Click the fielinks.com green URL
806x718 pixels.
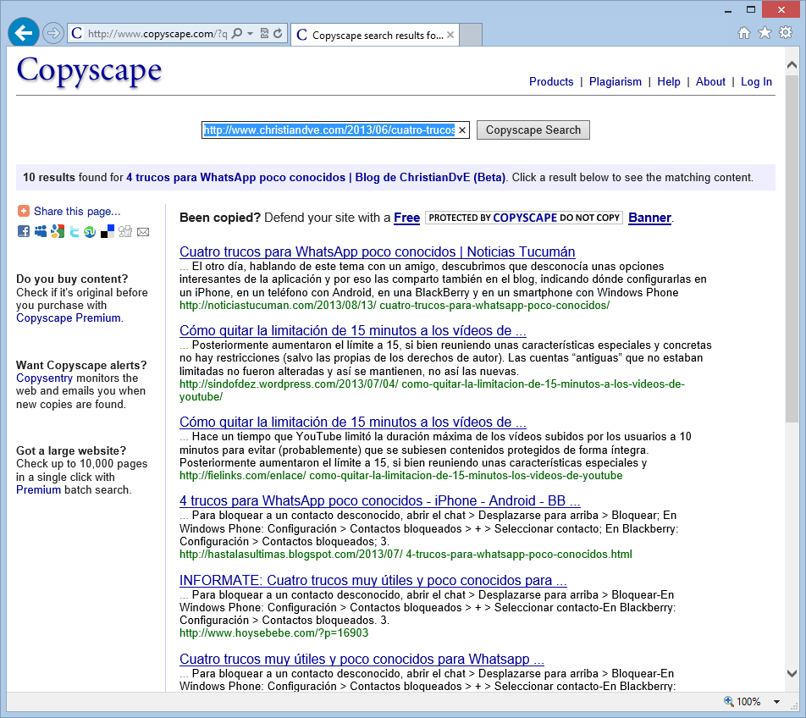(x=401, y=475)
